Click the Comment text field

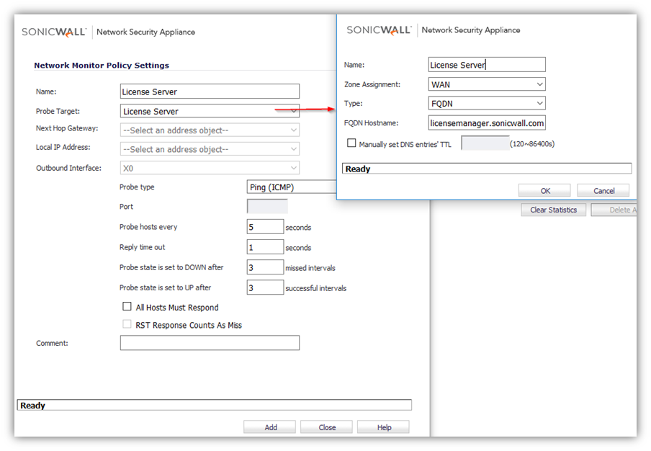click(210, 343)
